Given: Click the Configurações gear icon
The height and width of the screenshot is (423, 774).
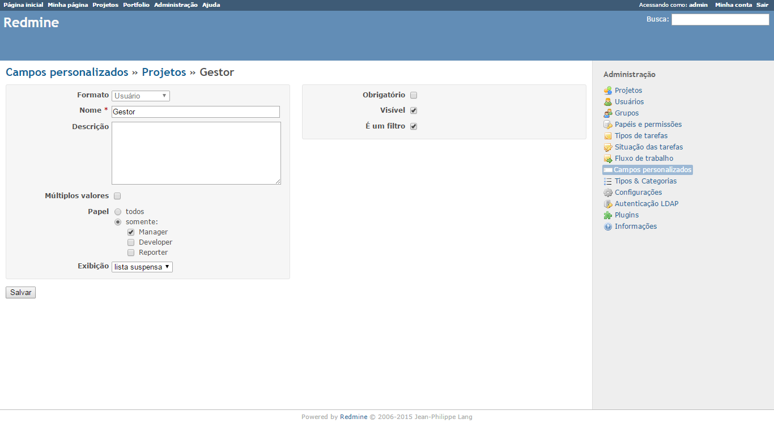Looking at the screenshot, I should tap(608, 193).
